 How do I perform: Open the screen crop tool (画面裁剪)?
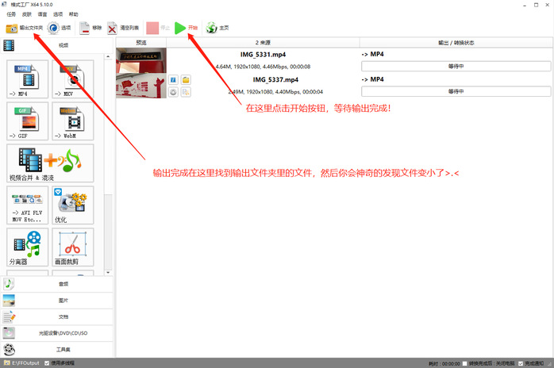[x=72, y=247]
